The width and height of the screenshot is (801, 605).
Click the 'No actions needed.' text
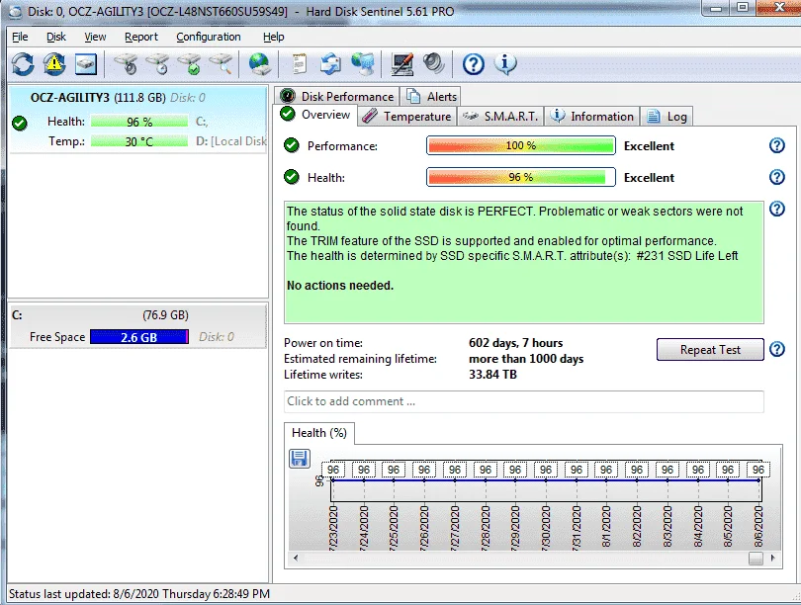[x=340, y=286]
